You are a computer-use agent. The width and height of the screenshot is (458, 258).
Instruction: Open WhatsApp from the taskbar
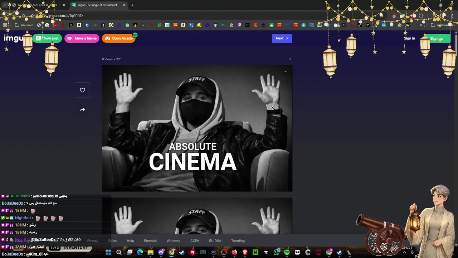coord(277,253)
